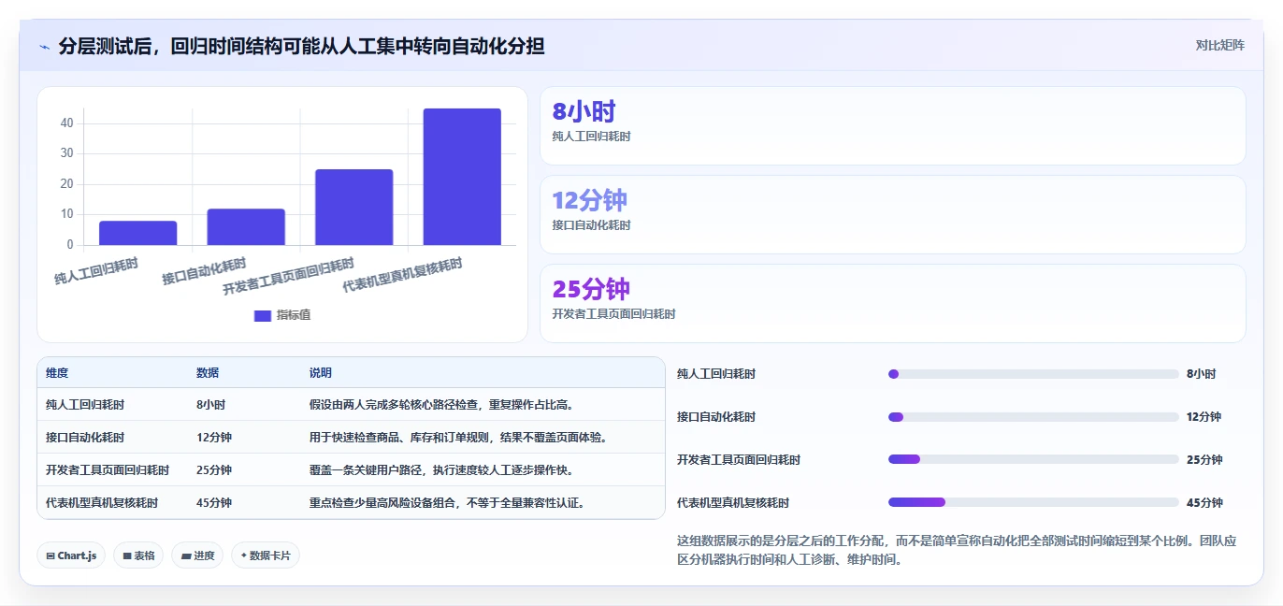Click the title icon beside 分层测试后 heading
This screenshot has width=1283, height=606.
click(x=44, y=47)
